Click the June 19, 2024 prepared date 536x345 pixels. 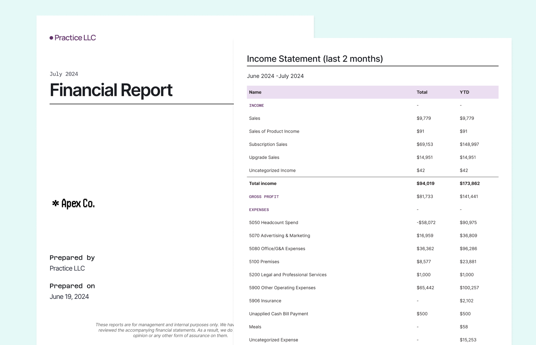(x=69, y=297)
